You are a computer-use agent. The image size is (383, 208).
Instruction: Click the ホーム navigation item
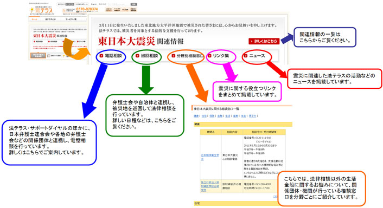pos(34,19)
